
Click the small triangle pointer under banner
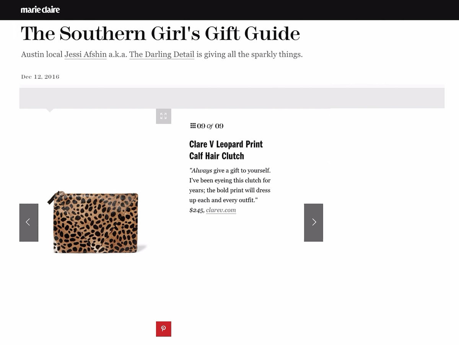coord(49,110)
